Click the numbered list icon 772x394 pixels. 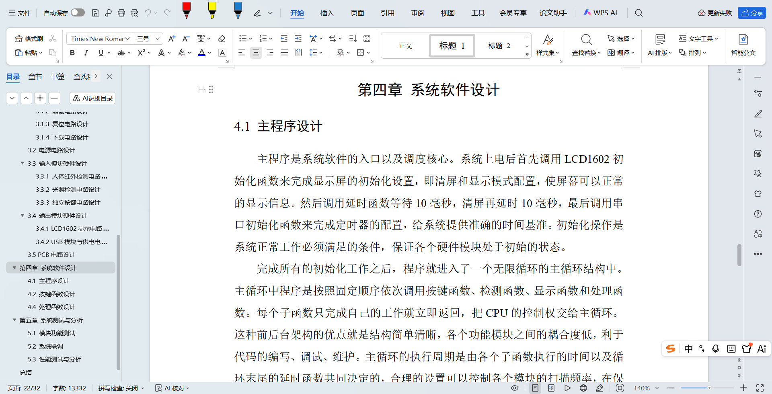263,39
